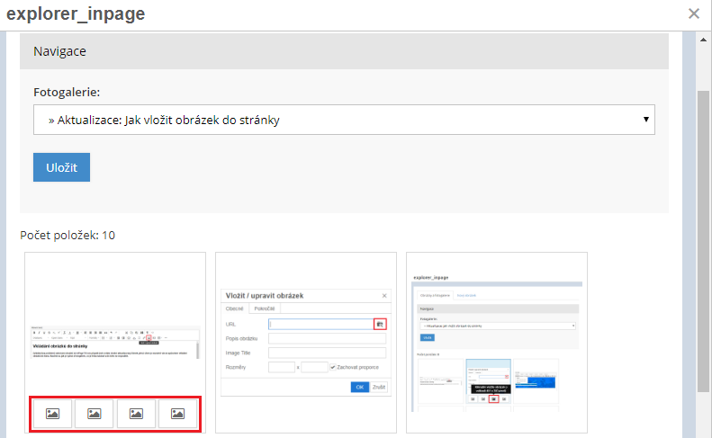712x438 pixels.
Task: Click the X inside the Vložit / upravit obrázek preview
Action: pyautogui.click(x=384, y=295)
